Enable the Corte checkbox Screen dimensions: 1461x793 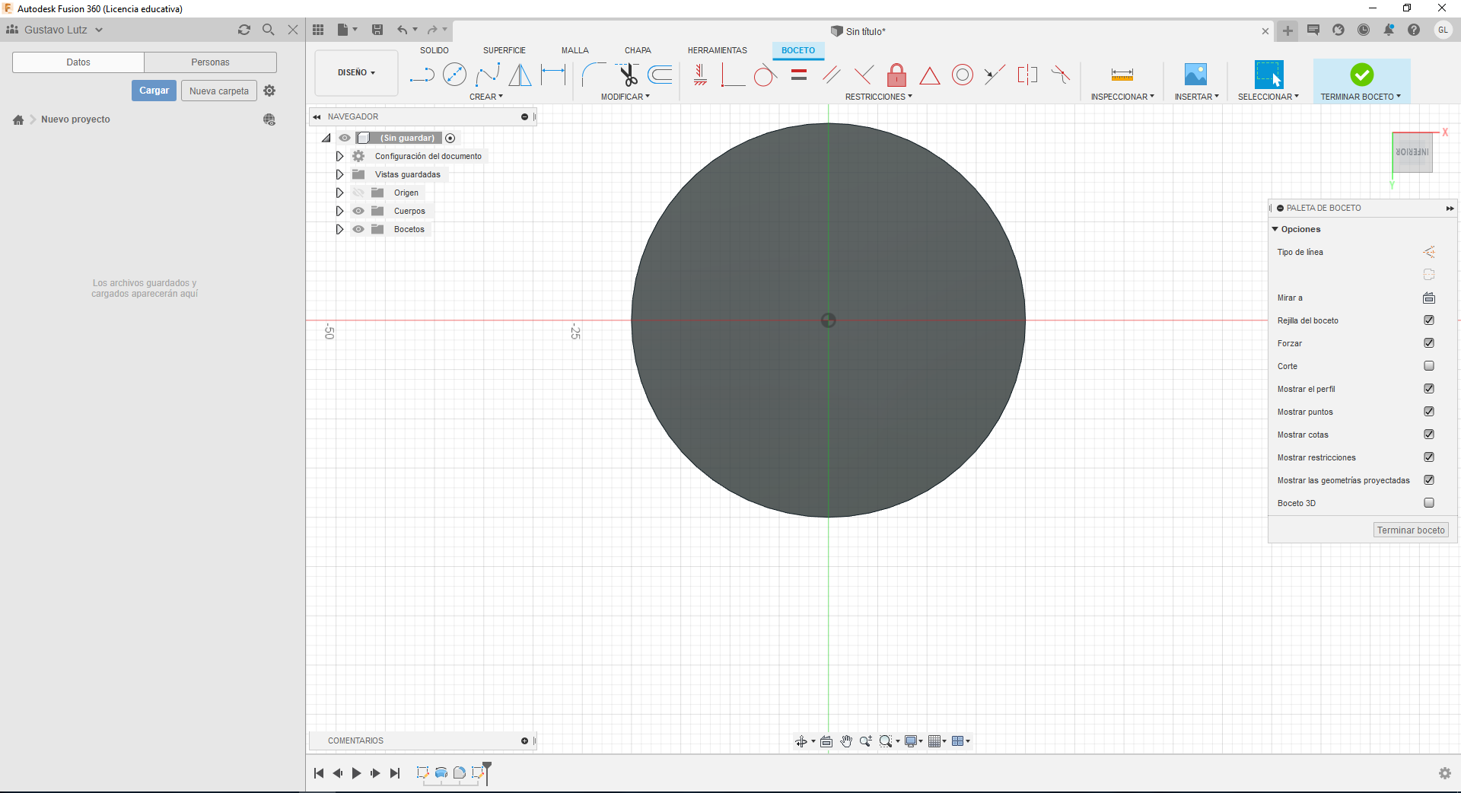(x=1429, y=366)
